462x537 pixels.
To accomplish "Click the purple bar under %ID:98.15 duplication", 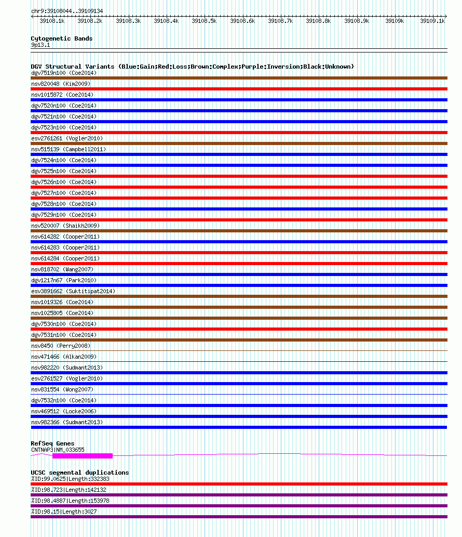I will 239,517.
